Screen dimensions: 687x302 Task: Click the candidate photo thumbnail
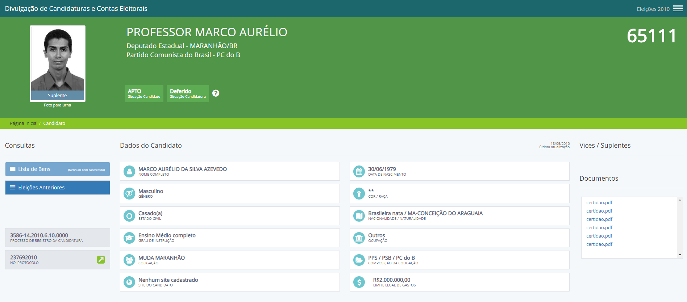click(58, 60)
